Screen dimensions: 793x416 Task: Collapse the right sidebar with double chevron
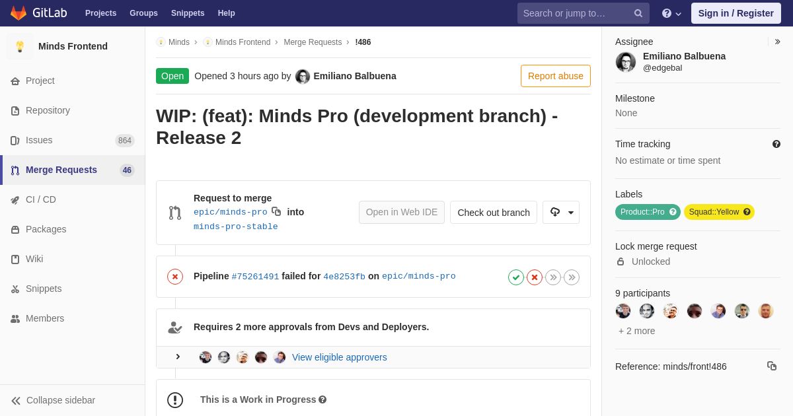pyautogui.click(x=777, y=42)
